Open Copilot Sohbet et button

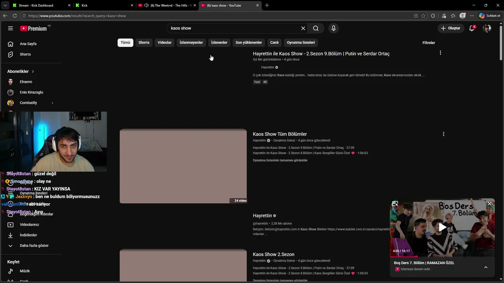click(x=489, y=16)
